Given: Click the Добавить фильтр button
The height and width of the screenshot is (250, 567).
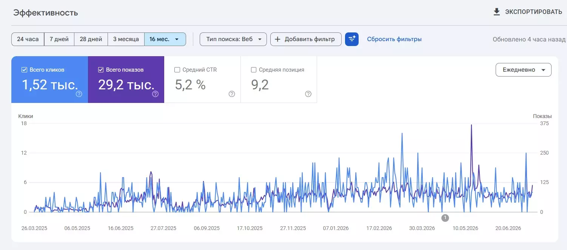Looking at the screenshot, I should (x=306, y=39).
